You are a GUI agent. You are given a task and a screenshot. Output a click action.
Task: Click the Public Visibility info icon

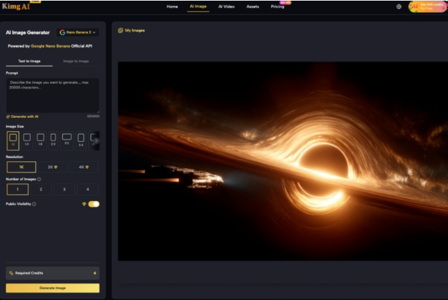tap(34, 204)
